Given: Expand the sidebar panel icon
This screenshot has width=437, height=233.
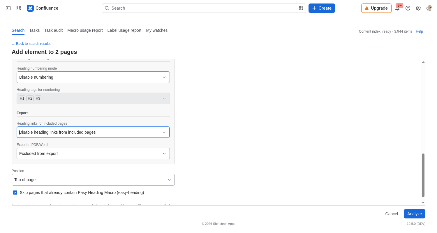Looking at the screenshot, I should point(8,8).
